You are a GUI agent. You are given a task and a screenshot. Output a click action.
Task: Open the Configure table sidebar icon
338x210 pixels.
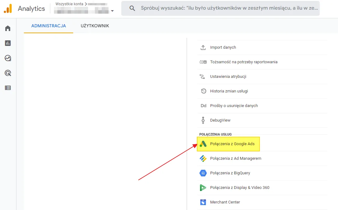8,88
